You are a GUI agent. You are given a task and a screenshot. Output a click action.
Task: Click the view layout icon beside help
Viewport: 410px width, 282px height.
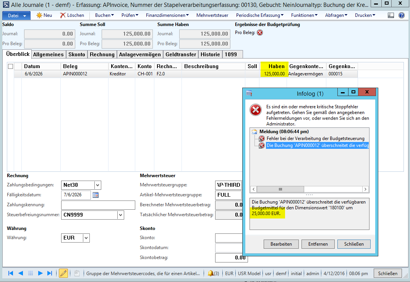click(x=391, y=15)
